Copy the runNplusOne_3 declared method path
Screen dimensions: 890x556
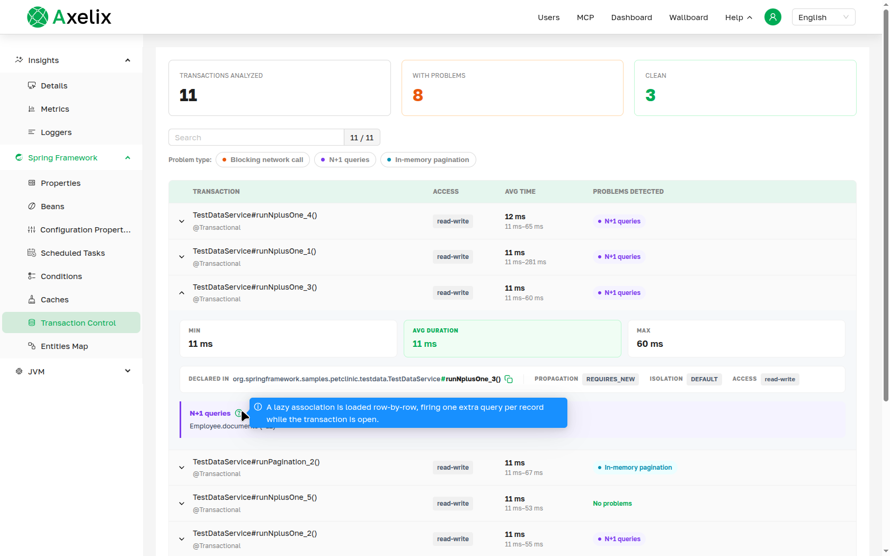click(509, 379)
